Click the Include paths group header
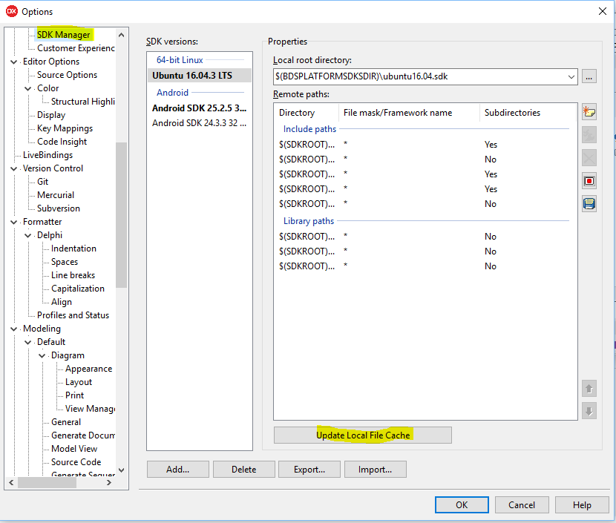 [309, 129]
